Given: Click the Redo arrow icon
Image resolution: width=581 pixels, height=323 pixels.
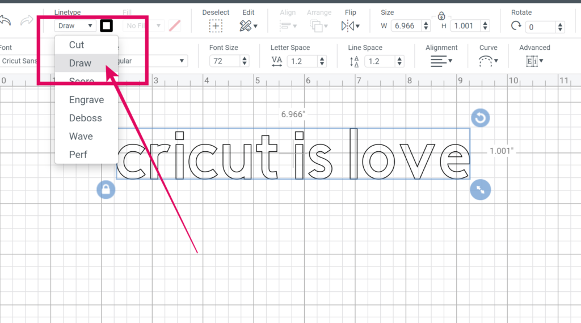Looking at the screenshot, I should point(27,20).
